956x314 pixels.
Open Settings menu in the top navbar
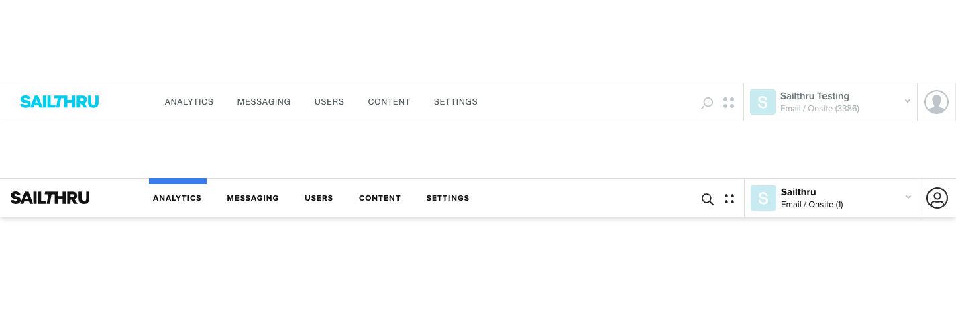tap(456, 102)
